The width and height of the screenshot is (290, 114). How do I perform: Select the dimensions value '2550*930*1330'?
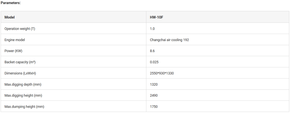tap(162, 73)
